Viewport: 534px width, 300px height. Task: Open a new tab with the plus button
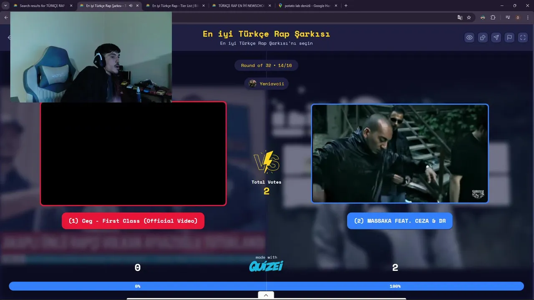click(x=346, y=6)
